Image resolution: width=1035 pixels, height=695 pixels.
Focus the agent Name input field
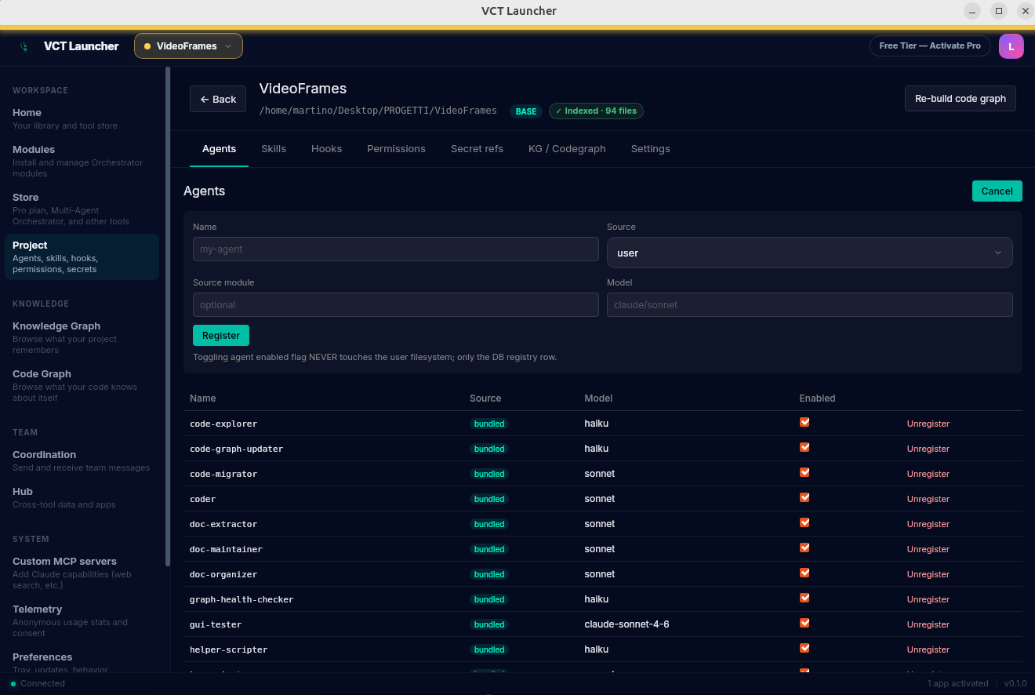tap(396, 249)
